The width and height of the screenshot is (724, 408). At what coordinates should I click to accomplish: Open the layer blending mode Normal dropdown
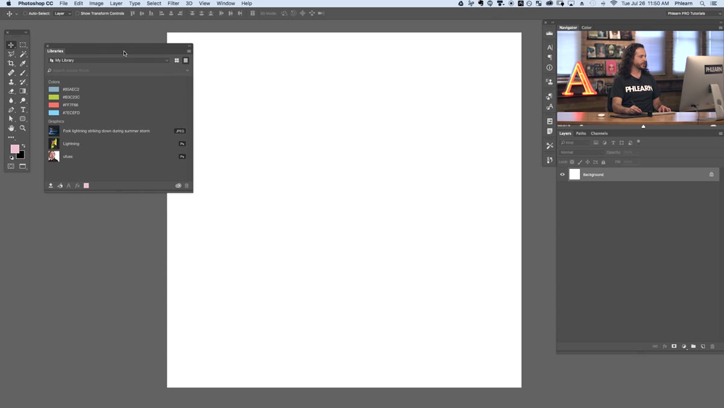582,152
